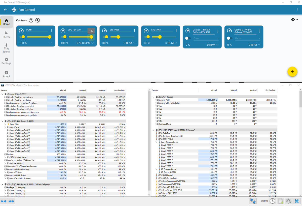This screenshot has width=302, height=206.
Task: Expand the Core VIDs row
Action: pyautogui.click(x=5, y=124)
